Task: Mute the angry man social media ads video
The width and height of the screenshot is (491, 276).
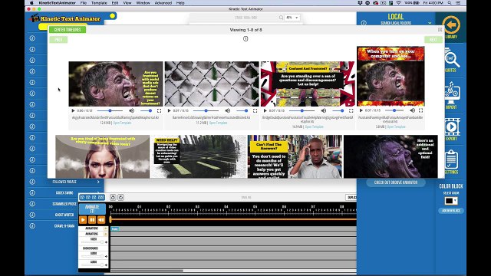Action: tap(131, 110)
